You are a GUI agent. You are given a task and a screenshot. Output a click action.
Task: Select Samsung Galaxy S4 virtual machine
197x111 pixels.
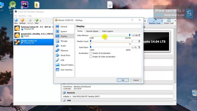click(x=34, y=28)
